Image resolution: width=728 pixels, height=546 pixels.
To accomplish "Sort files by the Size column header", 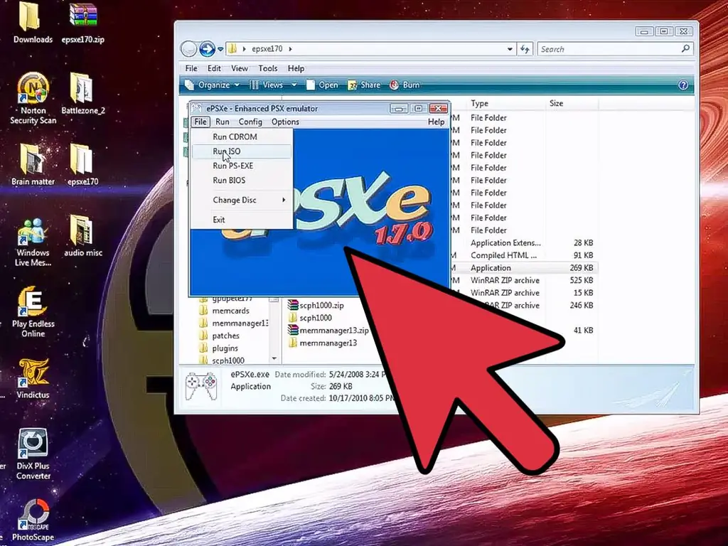I will (x=556, y=103).
